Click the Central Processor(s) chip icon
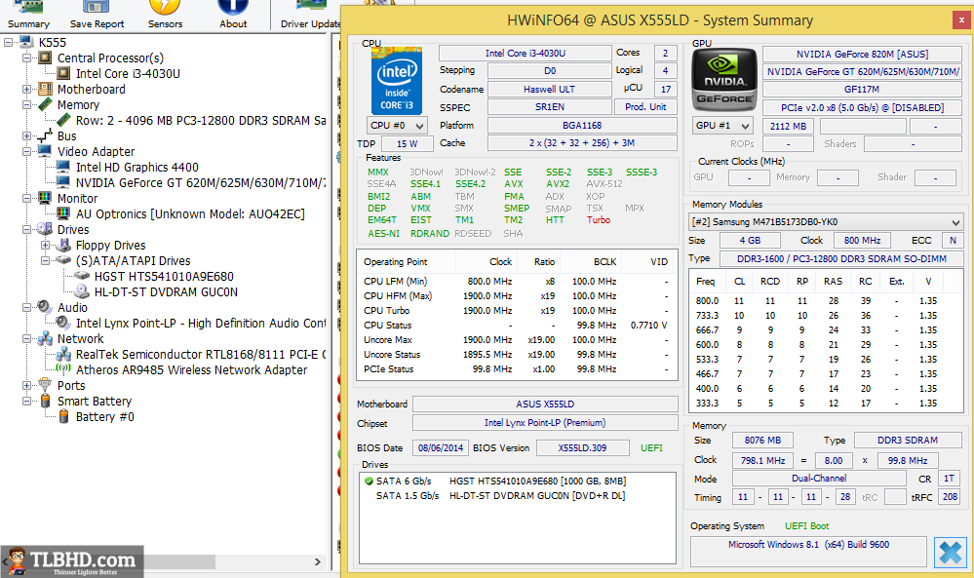This screenshot has width=974, height=578. pyautogui.click(x=45, y=58)
